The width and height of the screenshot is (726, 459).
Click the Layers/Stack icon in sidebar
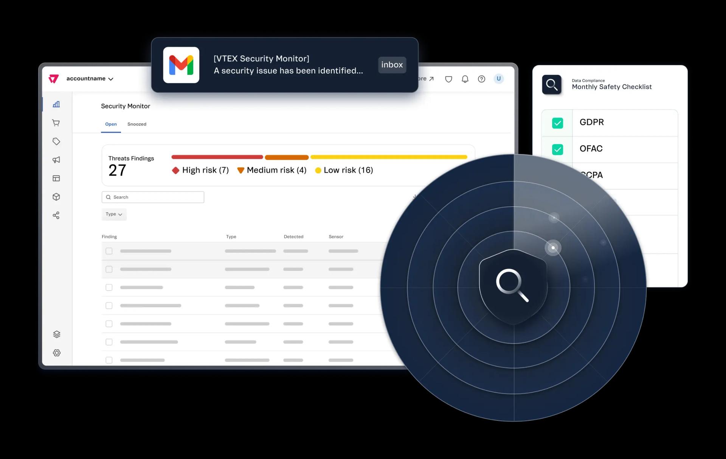pos(56,334)
